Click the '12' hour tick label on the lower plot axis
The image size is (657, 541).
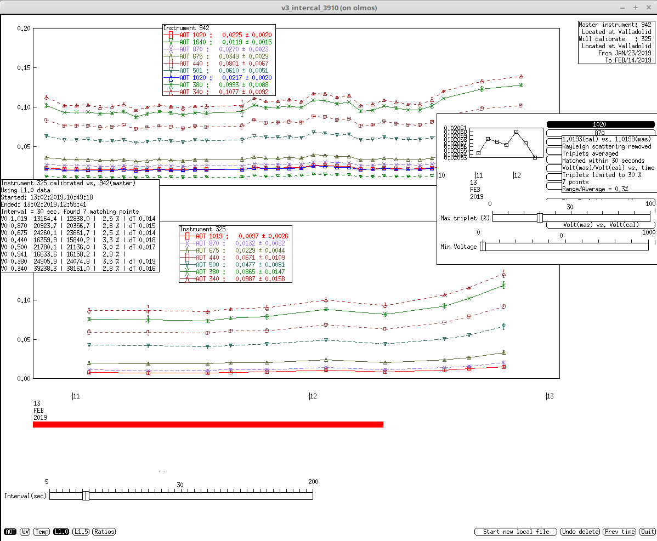pos(313,396)
